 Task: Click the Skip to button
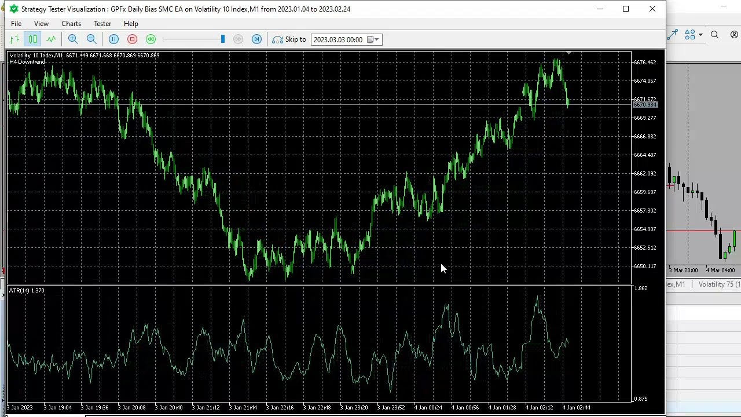289,39
